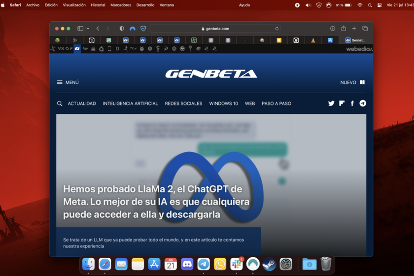Open the WINDOWS 10 section
The height and width of the screenshot is (276, 414).
point(224,103)
